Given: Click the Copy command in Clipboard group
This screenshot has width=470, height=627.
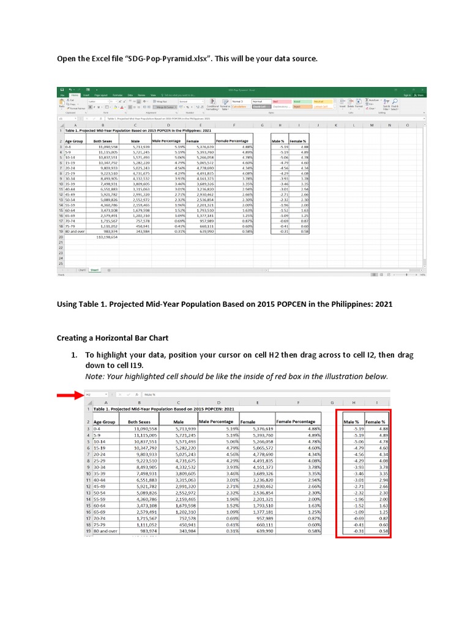Looking at the screenshot, I should click(71, 104).
